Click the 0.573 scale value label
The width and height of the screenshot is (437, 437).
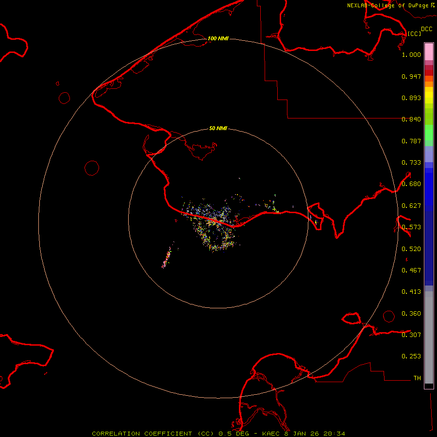pyautogui.click(x=411, y=227)
